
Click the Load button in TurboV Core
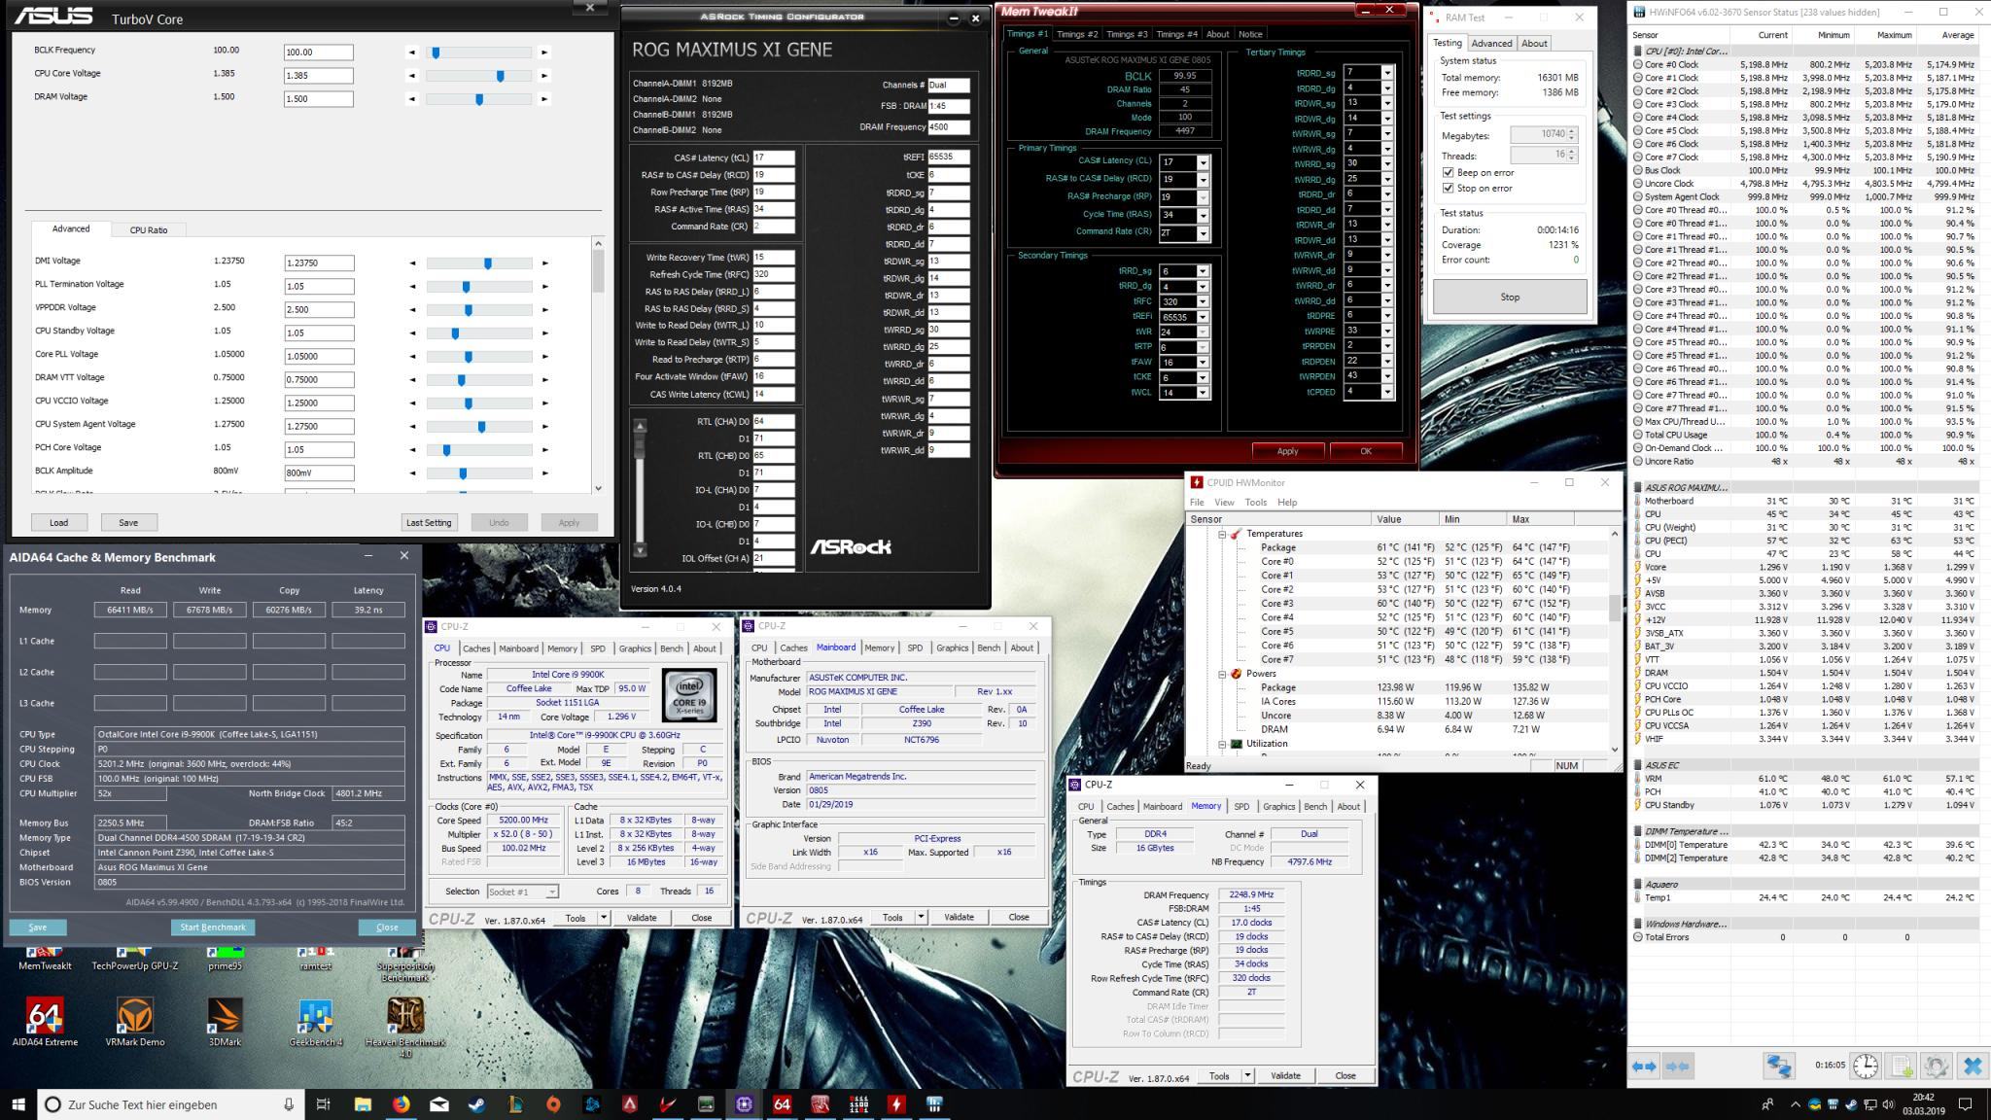[x=59, y=523]
